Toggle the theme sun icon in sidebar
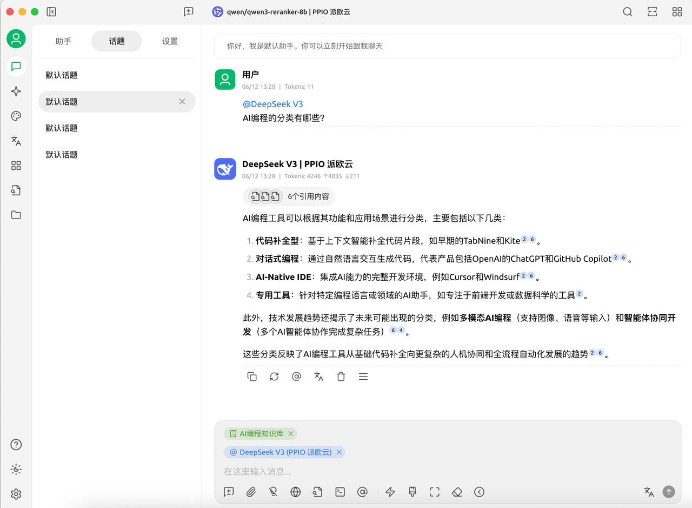Screen dimensions: 692x508 click(x=16, y=470)
